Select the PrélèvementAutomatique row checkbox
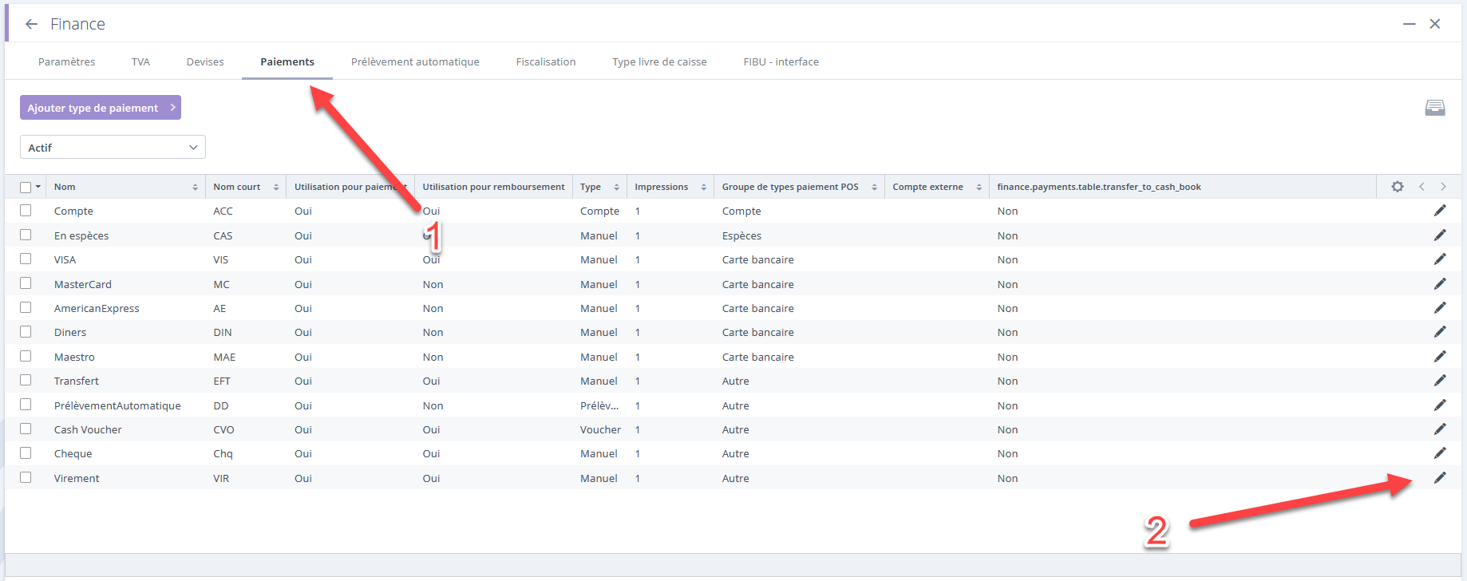1467x581 pixels. (x=26, y=405)
